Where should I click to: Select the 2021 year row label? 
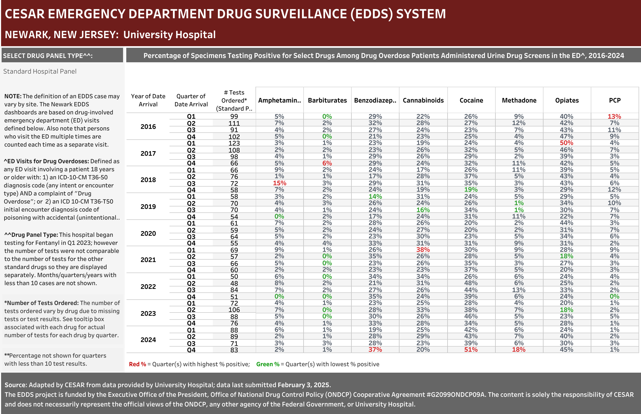(x=148, y=260)
